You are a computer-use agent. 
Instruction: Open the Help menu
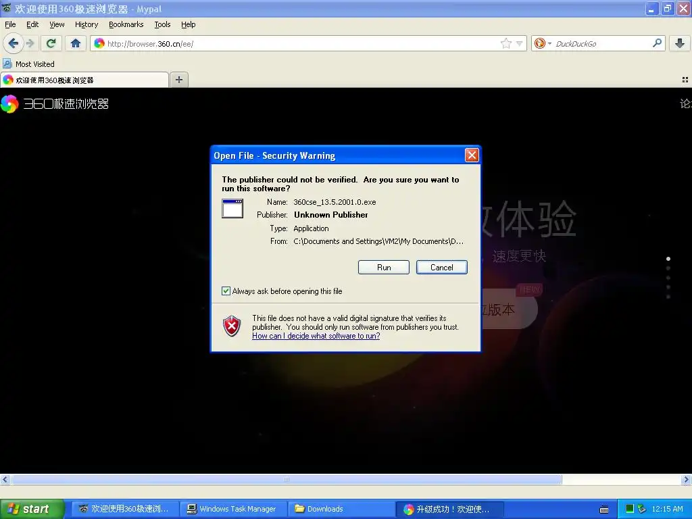click(x=189, y=24)
